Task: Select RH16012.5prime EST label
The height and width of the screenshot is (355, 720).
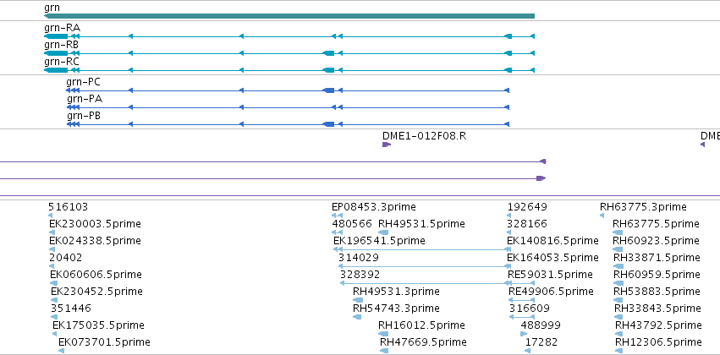Action: point(421,325)
